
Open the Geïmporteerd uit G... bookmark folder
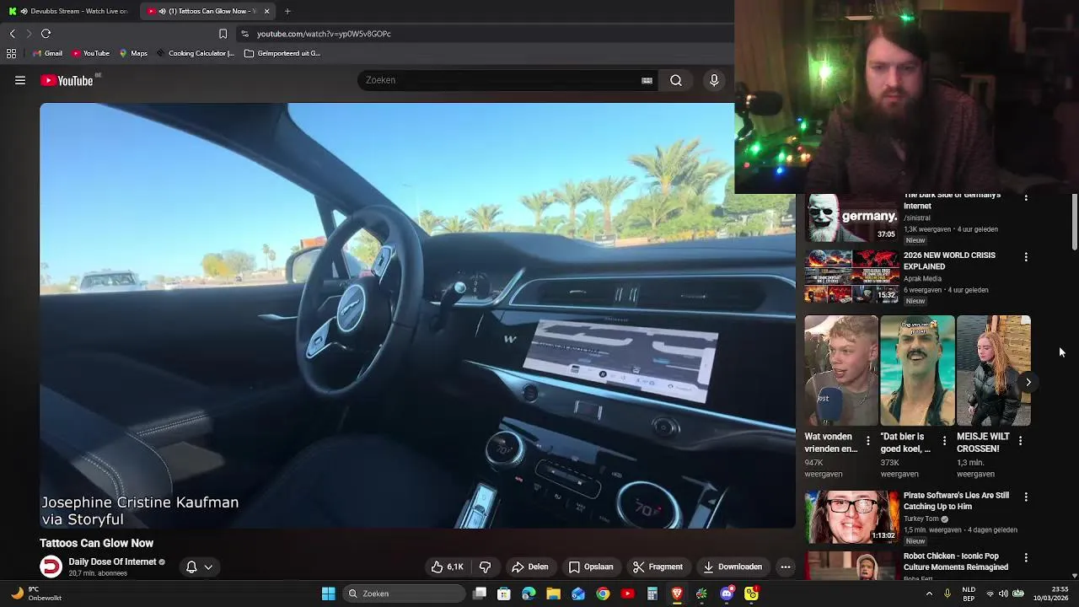pyautogui.click(x=282, y=53)
